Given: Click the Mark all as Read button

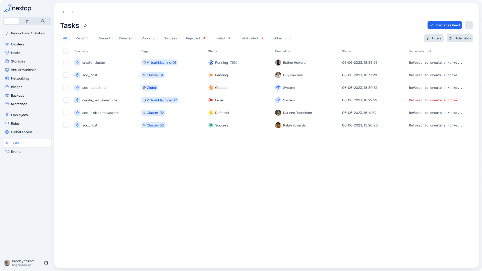Looking at the screenshot, I should (x=444, y=25).
